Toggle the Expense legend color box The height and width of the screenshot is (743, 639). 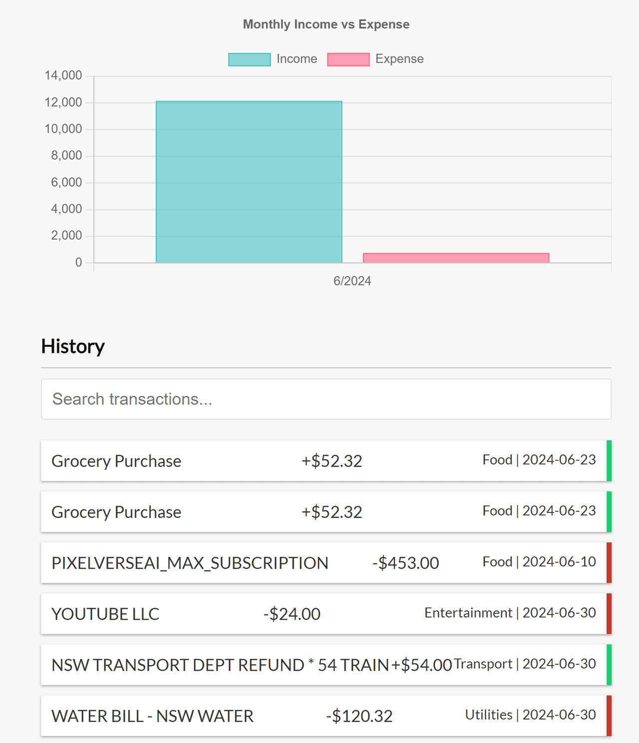348,59
